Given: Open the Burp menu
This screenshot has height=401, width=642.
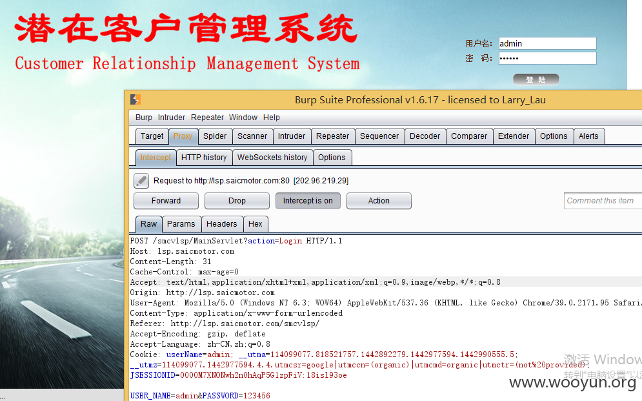Looking at the screenshot, I should click(144, 118).
